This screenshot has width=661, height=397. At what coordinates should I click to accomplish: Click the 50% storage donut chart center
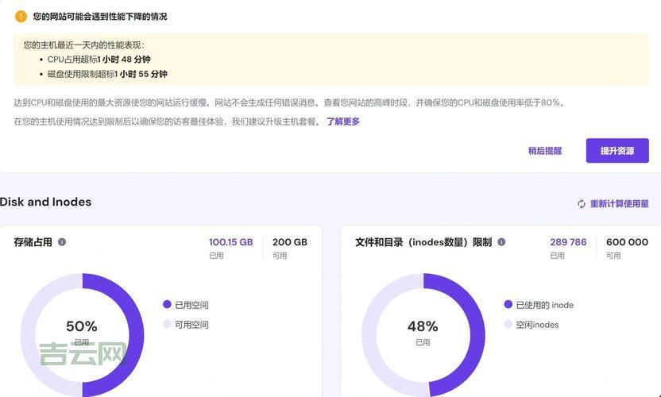point(82,336)
